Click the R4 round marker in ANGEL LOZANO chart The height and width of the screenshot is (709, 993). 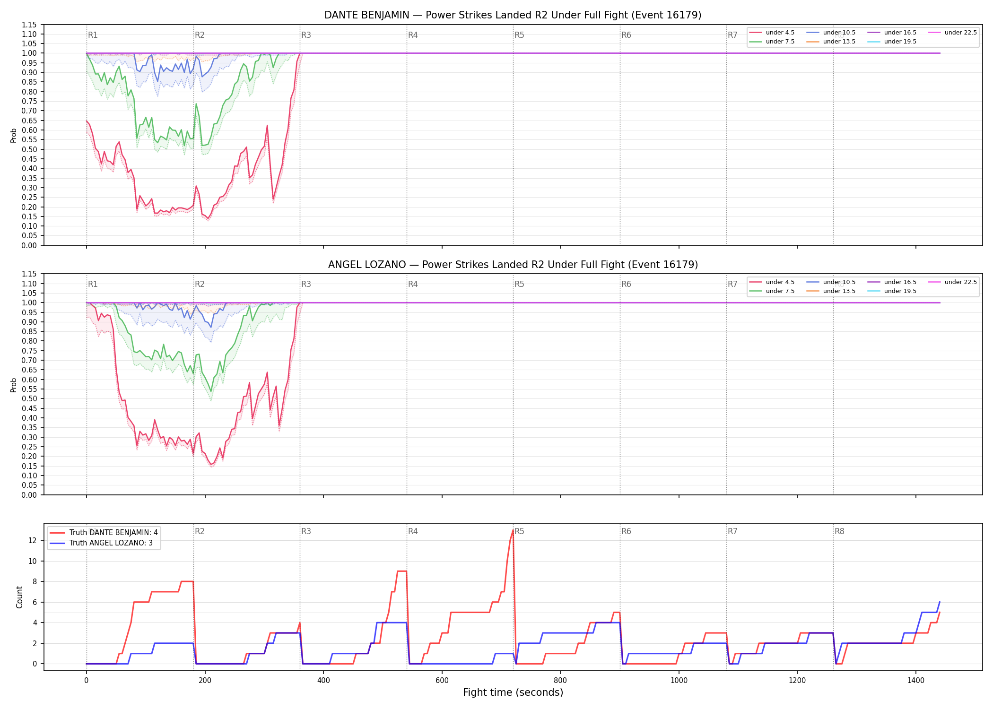413,284
